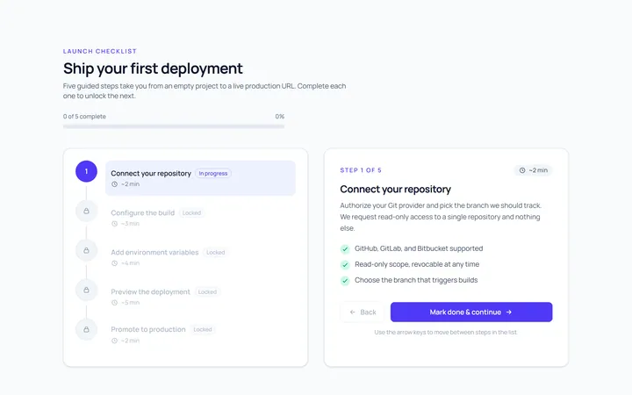Click the In progress badge

[x=213, y=173]
